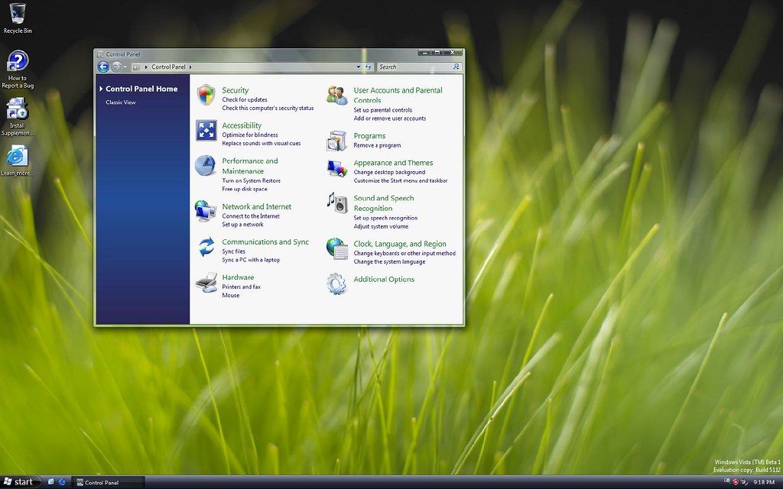Click Connect to the Internet
Screen dimensions: 783x489
pos(251,216)
